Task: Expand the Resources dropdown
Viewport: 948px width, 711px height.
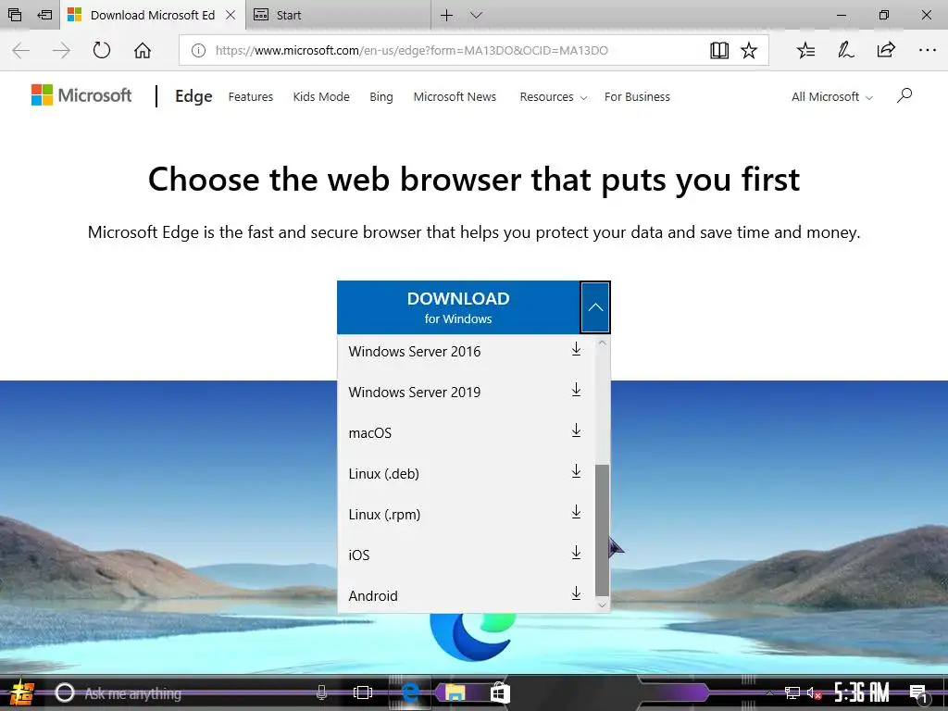Action: tap(554, 96)
